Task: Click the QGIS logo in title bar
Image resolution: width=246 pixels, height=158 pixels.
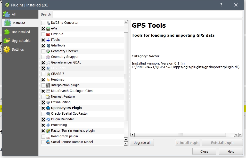Action: [x=7, y=5]
